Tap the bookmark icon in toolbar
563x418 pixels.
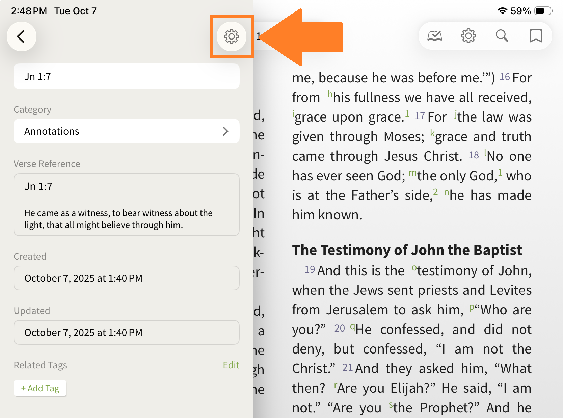(536, 36)
